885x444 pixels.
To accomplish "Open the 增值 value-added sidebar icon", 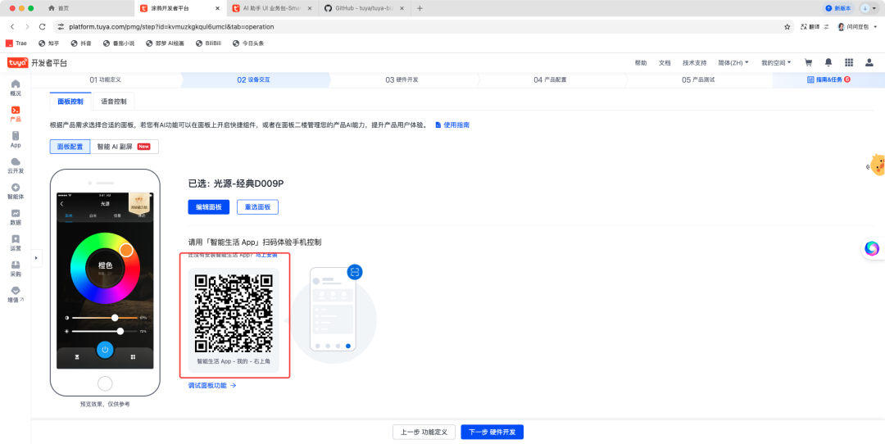I will click(16, 295).
